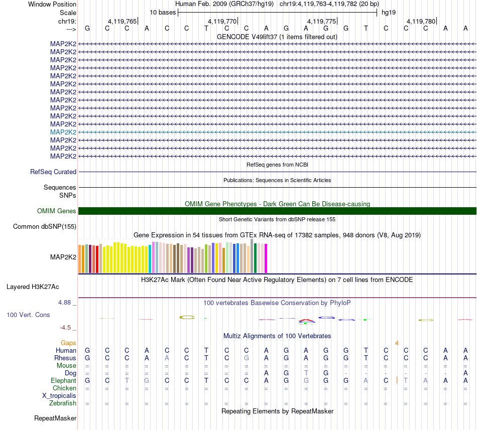Click the tall gray bar in GTEx chart

click(x=252, y=256)
